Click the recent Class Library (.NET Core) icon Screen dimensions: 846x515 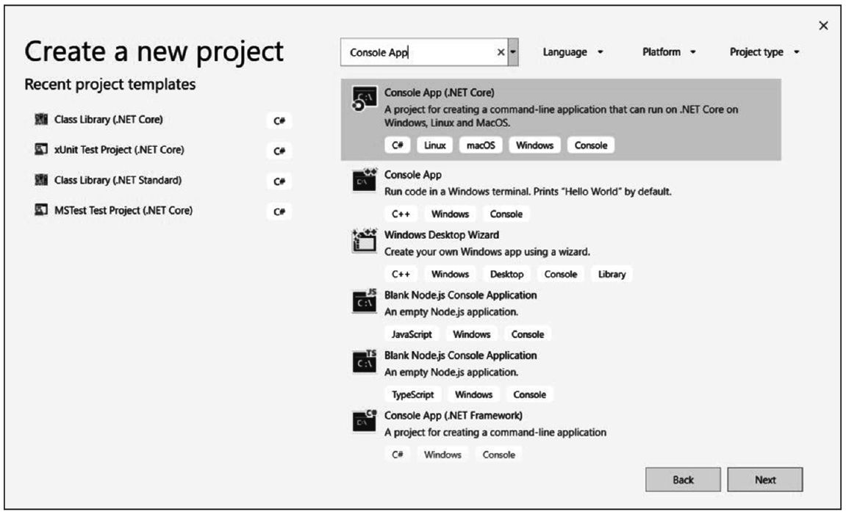point(40,119)
